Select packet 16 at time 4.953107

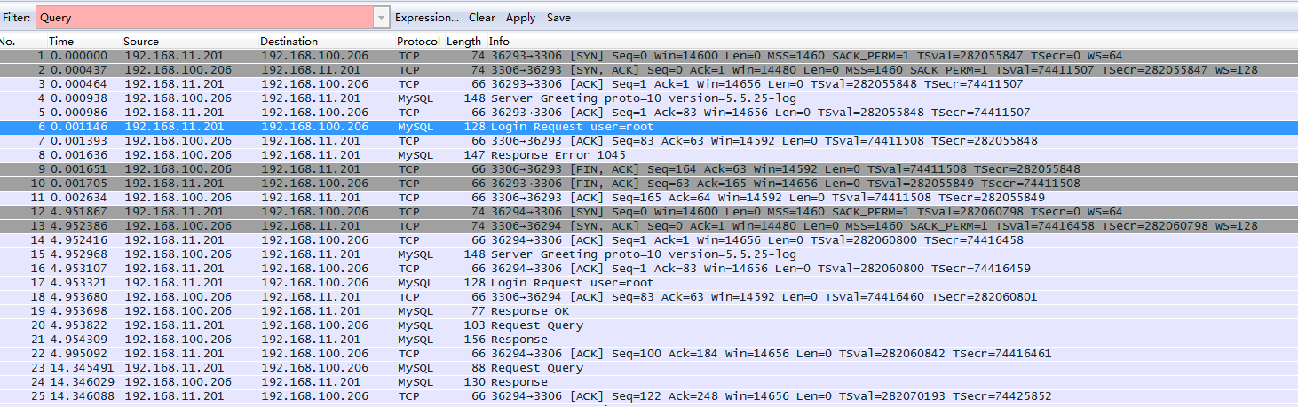[649, 269]
